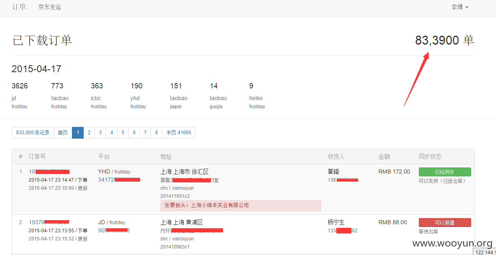
Task: Click the 订单号 column header
Action: click(37, 156)
